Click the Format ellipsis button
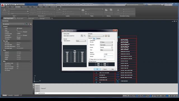Viewport: 179px width, 101px height. point(112,47)
